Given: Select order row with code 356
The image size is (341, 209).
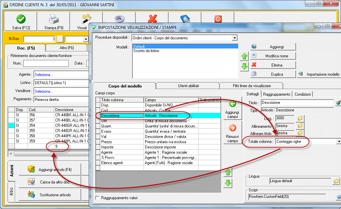Looking at the screenshot, I should (49, 115).
